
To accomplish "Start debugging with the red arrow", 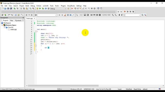I will (72, 8).
